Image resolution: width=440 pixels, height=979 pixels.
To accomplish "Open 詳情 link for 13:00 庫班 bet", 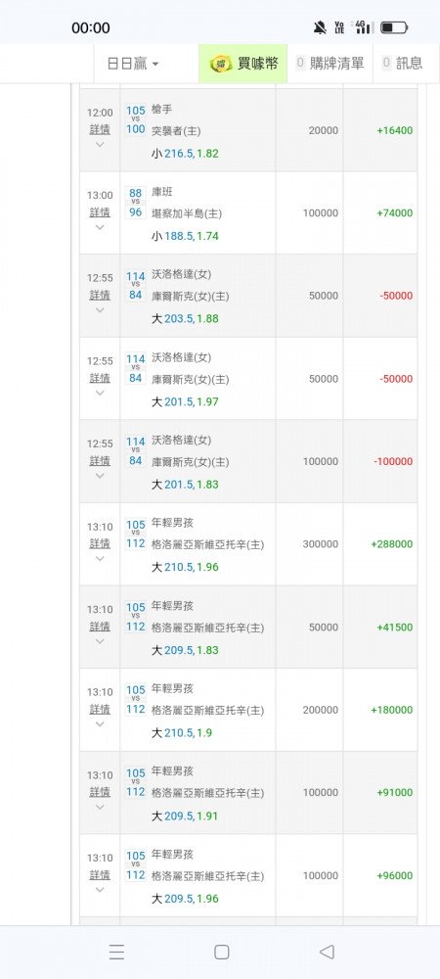I will [x=100, y=211].
